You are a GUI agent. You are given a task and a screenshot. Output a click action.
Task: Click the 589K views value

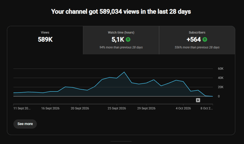(45, 39)
